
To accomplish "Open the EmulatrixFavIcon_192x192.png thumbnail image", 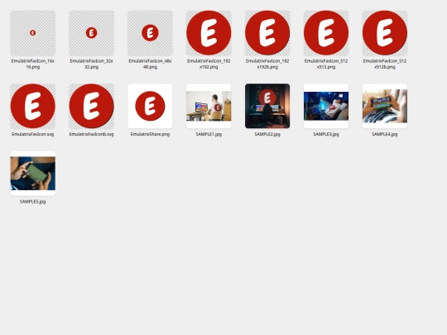I will coord(209,33).
